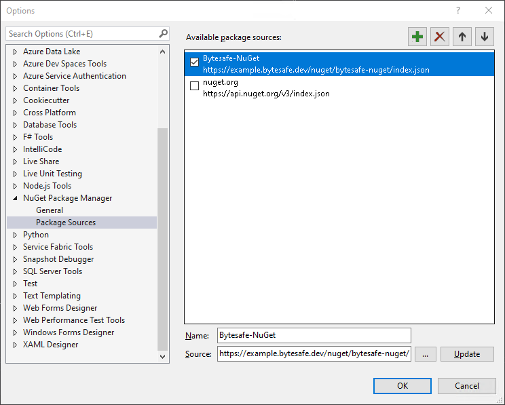Expand the Database Tools node
Viewport: 505px width, 405px height.
(x=15, y=125)
